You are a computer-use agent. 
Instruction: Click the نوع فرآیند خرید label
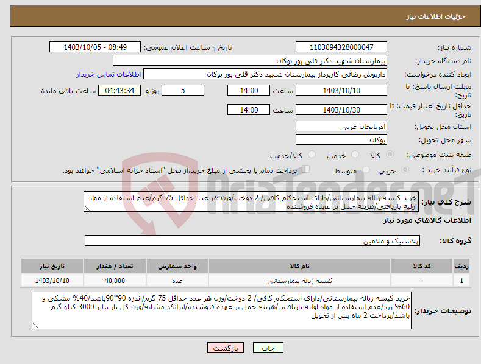click(447, 170)
